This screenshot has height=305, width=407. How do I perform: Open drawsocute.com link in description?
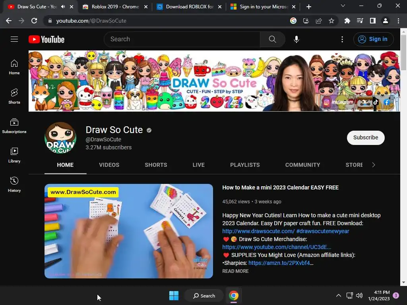point(258,231)
